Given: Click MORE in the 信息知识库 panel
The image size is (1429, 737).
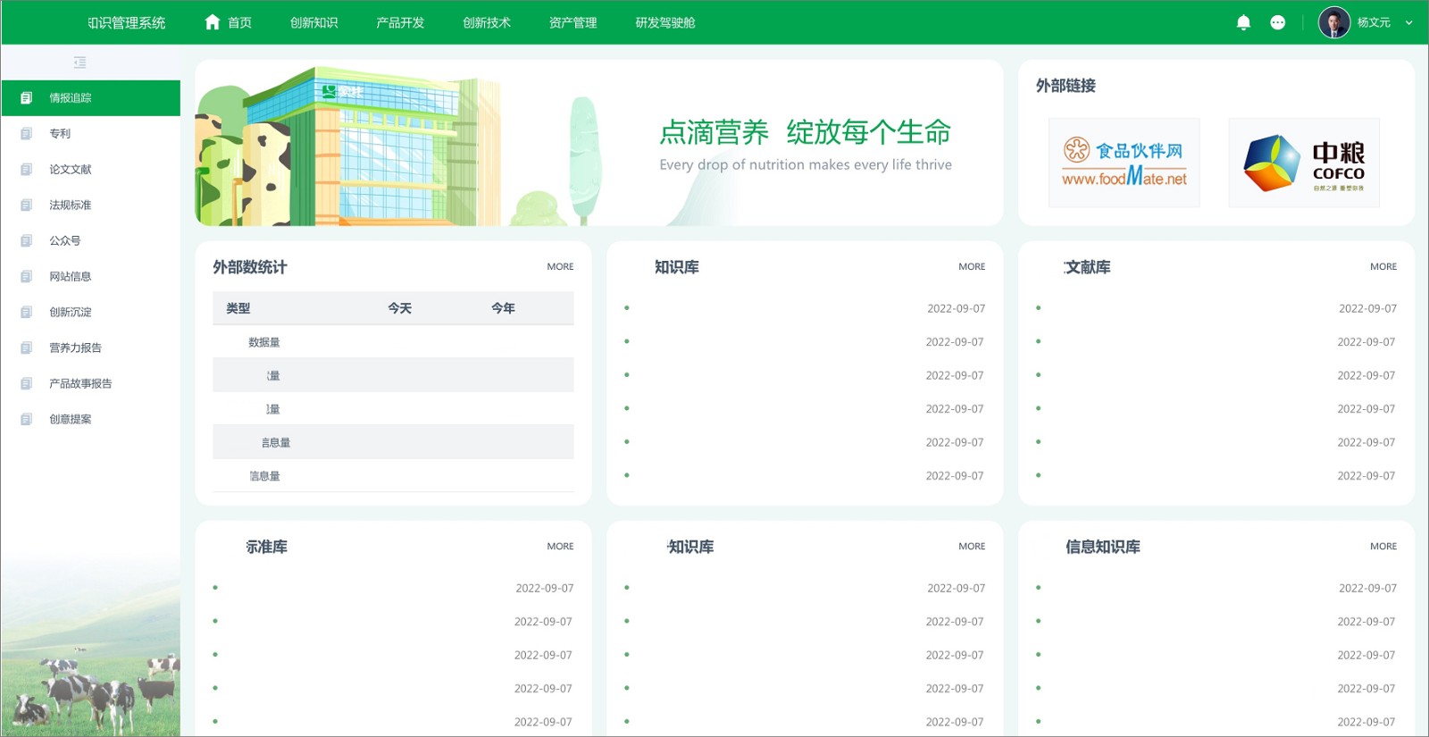Looking at the screenshot, I should (1383, 546).
